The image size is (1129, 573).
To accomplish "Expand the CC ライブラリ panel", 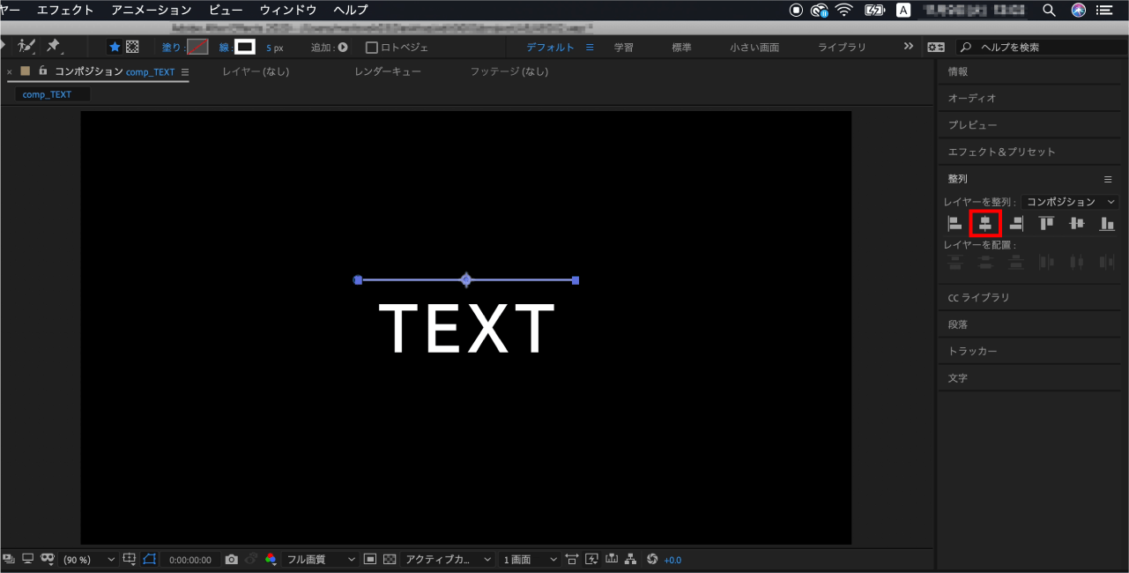I will tap(1028, 297).
